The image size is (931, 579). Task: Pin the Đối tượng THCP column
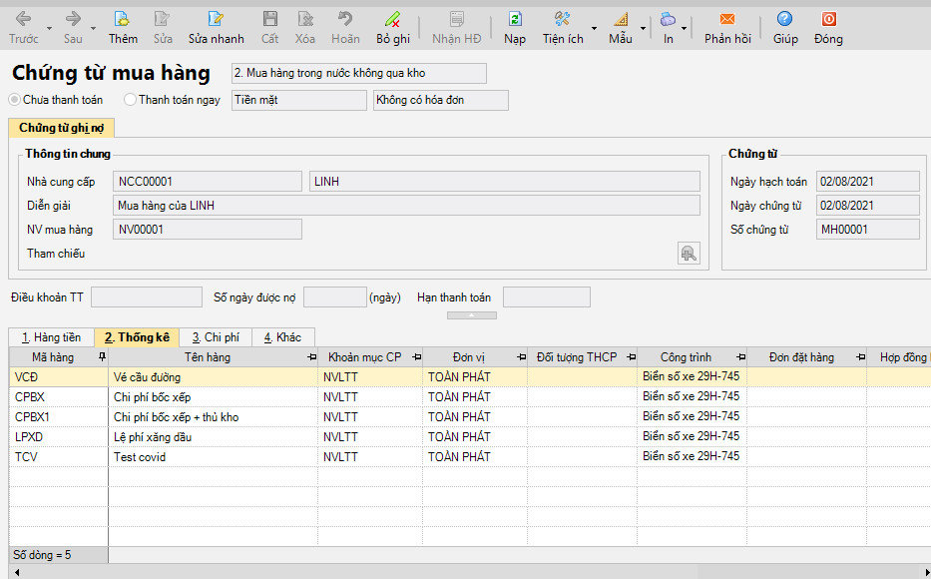[631, 357]
